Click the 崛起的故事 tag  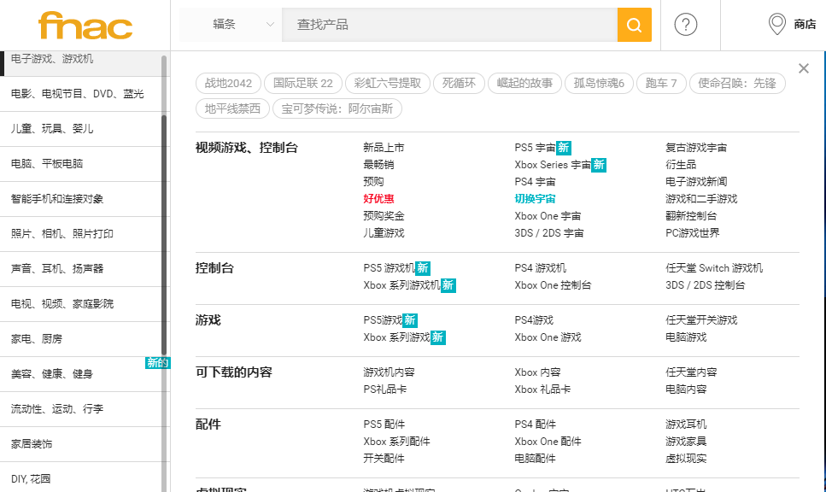524,83
